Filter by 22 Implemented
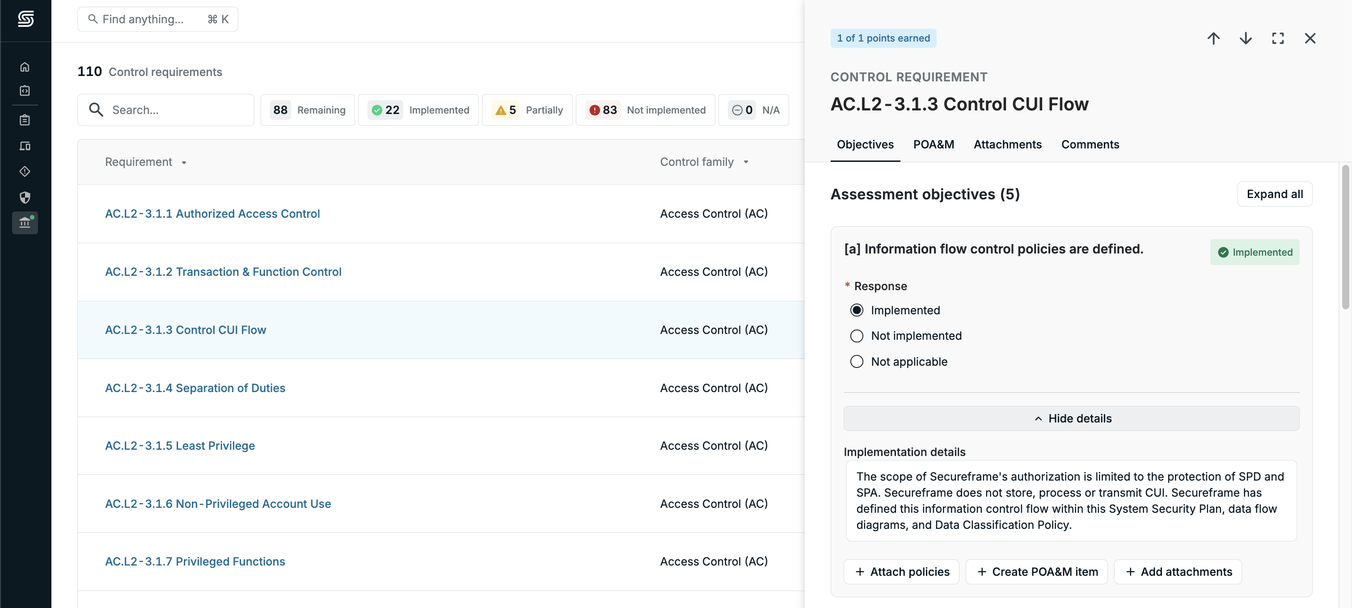 (x=418, y=110)
